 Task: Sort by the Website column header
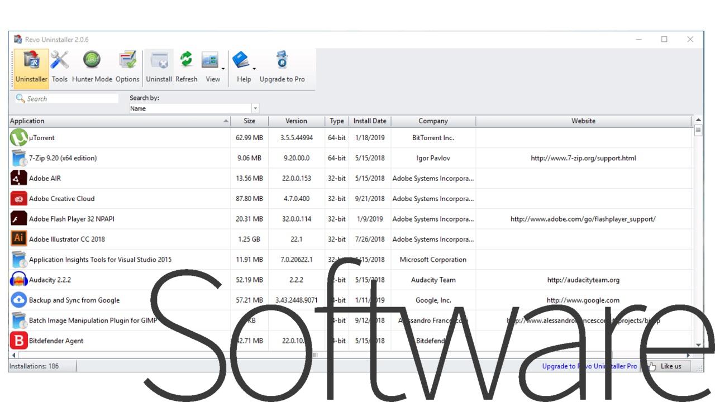583,121
